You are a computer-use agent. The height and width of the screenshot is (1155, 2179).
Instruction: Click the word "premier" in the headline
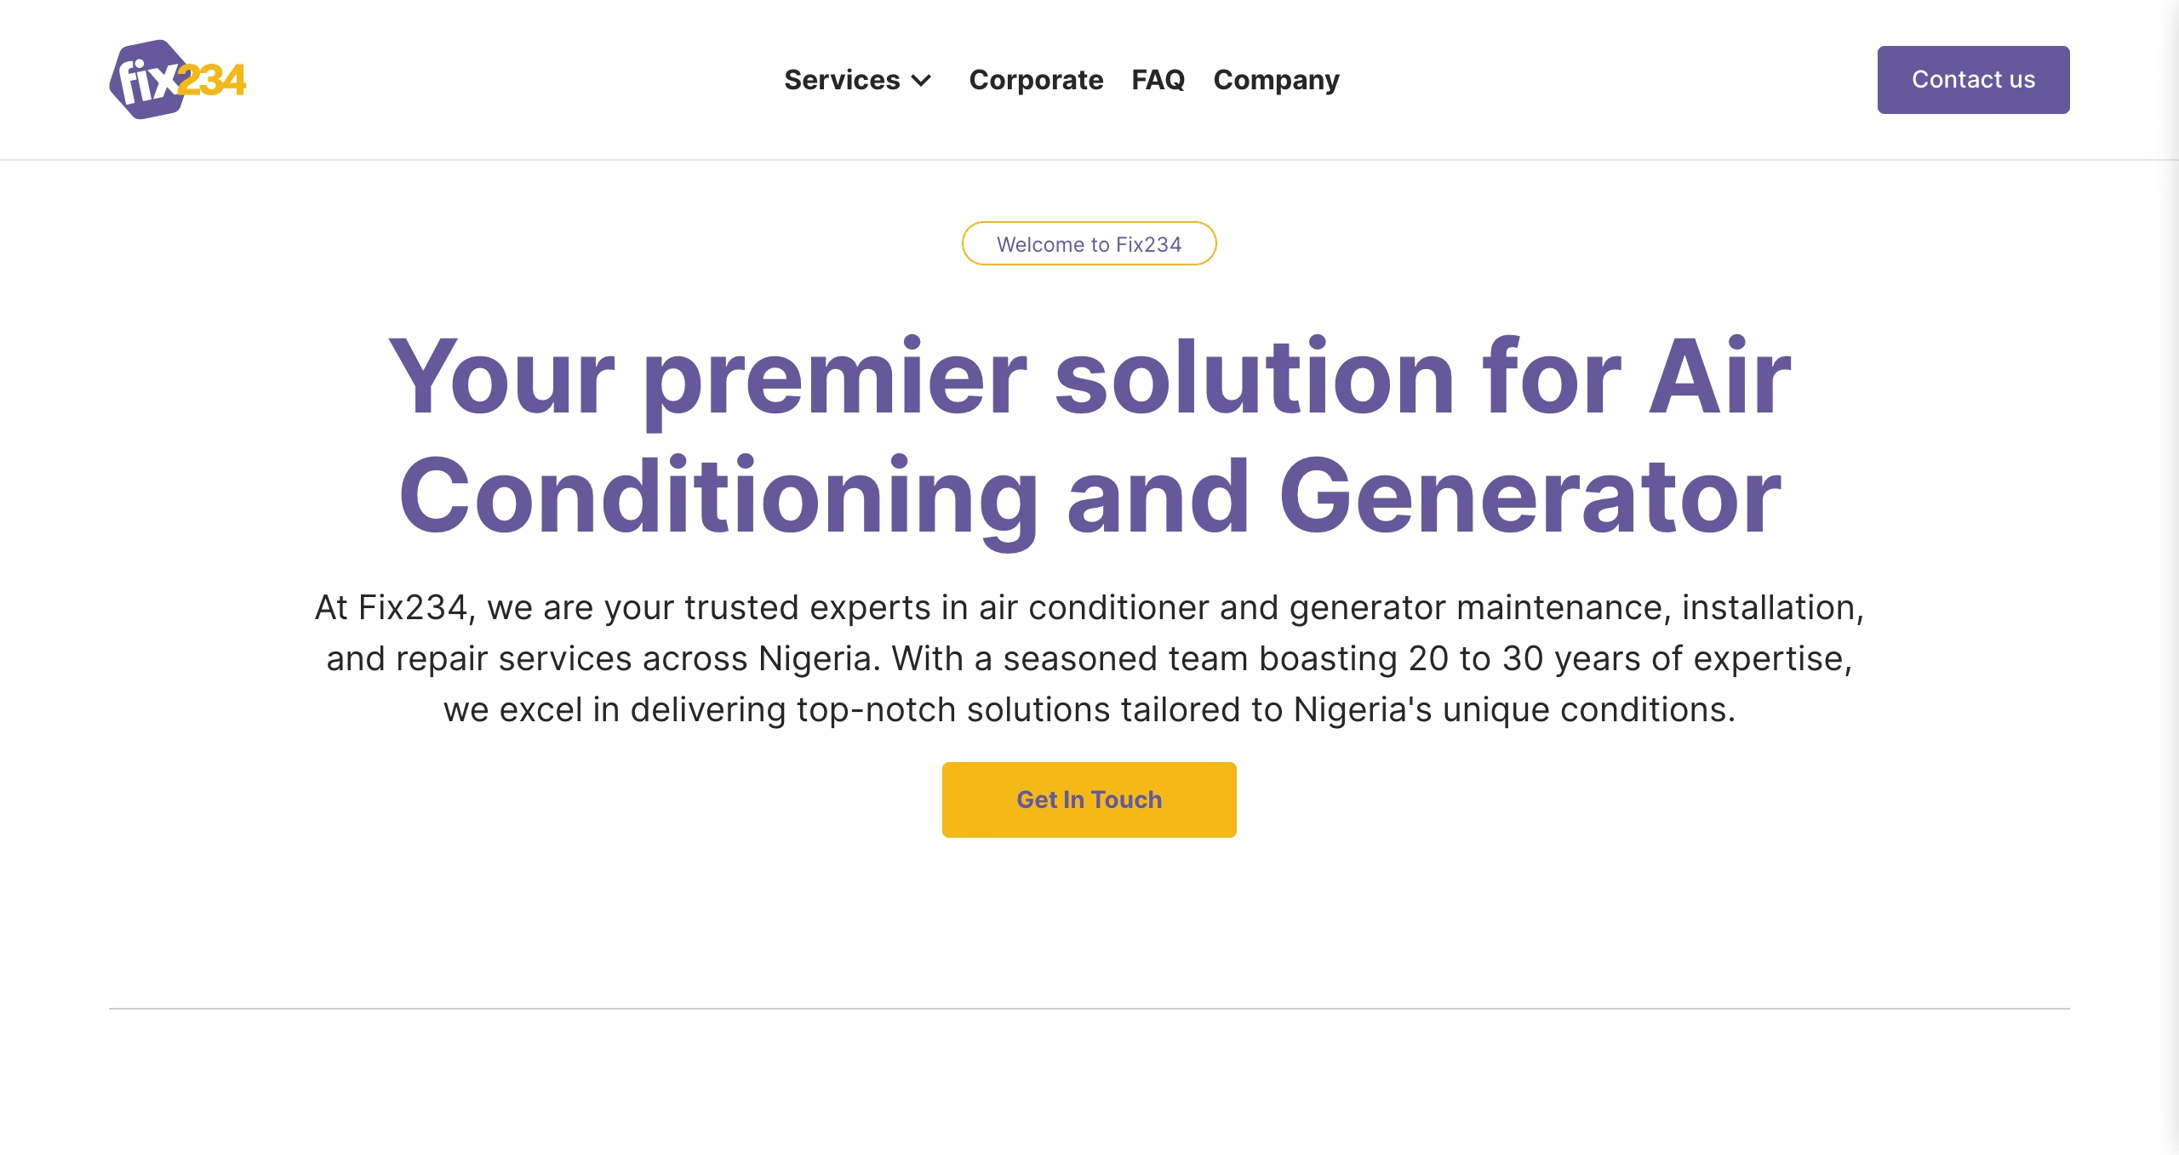(x=835, y=380)
